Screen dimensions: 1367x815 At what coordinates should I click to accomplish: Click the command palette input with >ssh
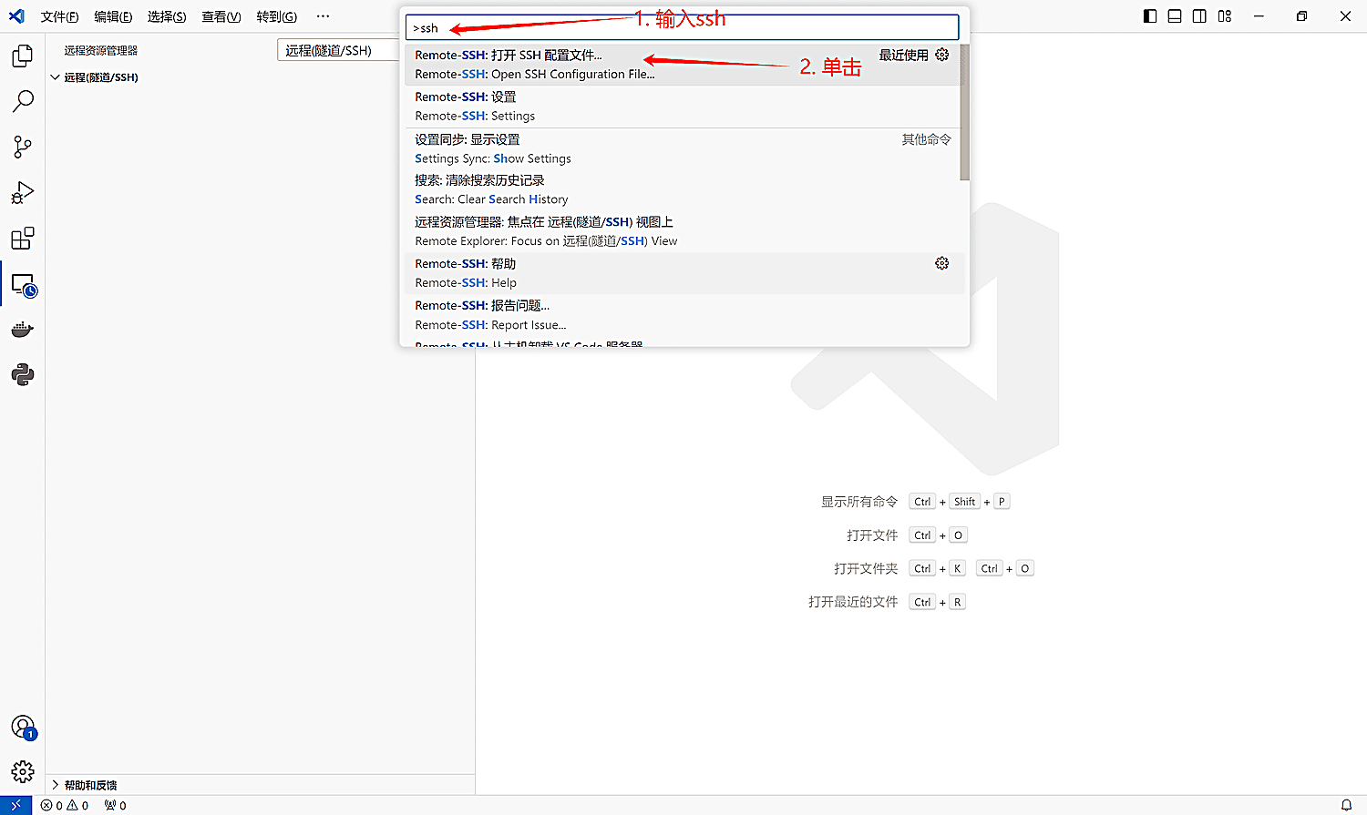coord(682,27)
